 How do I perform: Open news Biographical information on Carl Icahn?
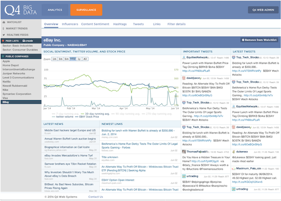tap(67, 147)
